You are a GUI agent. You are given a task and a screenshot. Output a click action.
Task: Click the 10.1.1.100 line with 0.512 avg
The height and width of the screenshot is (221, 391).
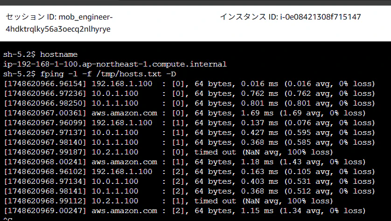(189, 191)
